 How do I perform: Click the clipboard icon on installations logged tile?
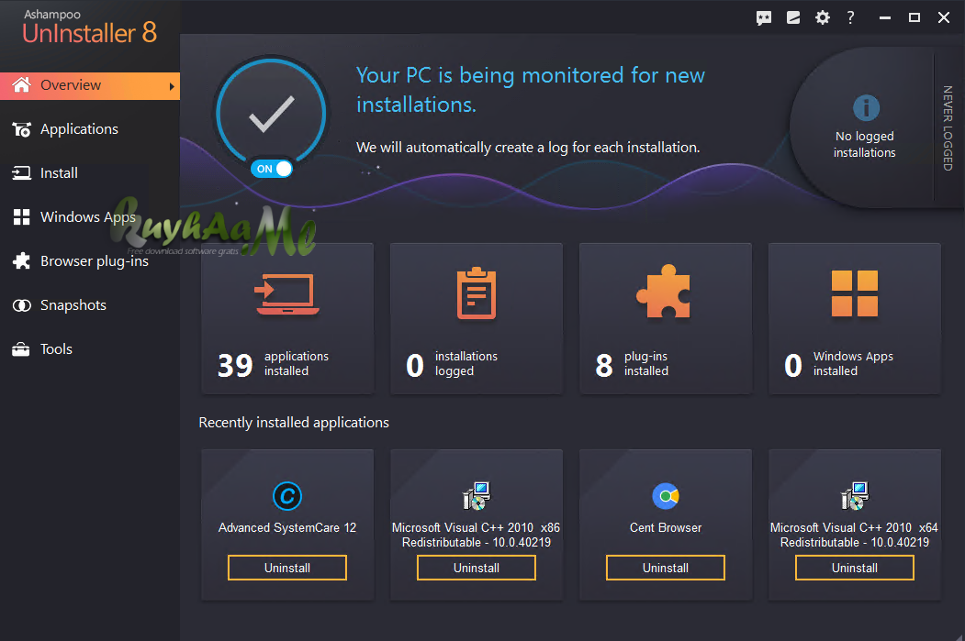(477, 293)
